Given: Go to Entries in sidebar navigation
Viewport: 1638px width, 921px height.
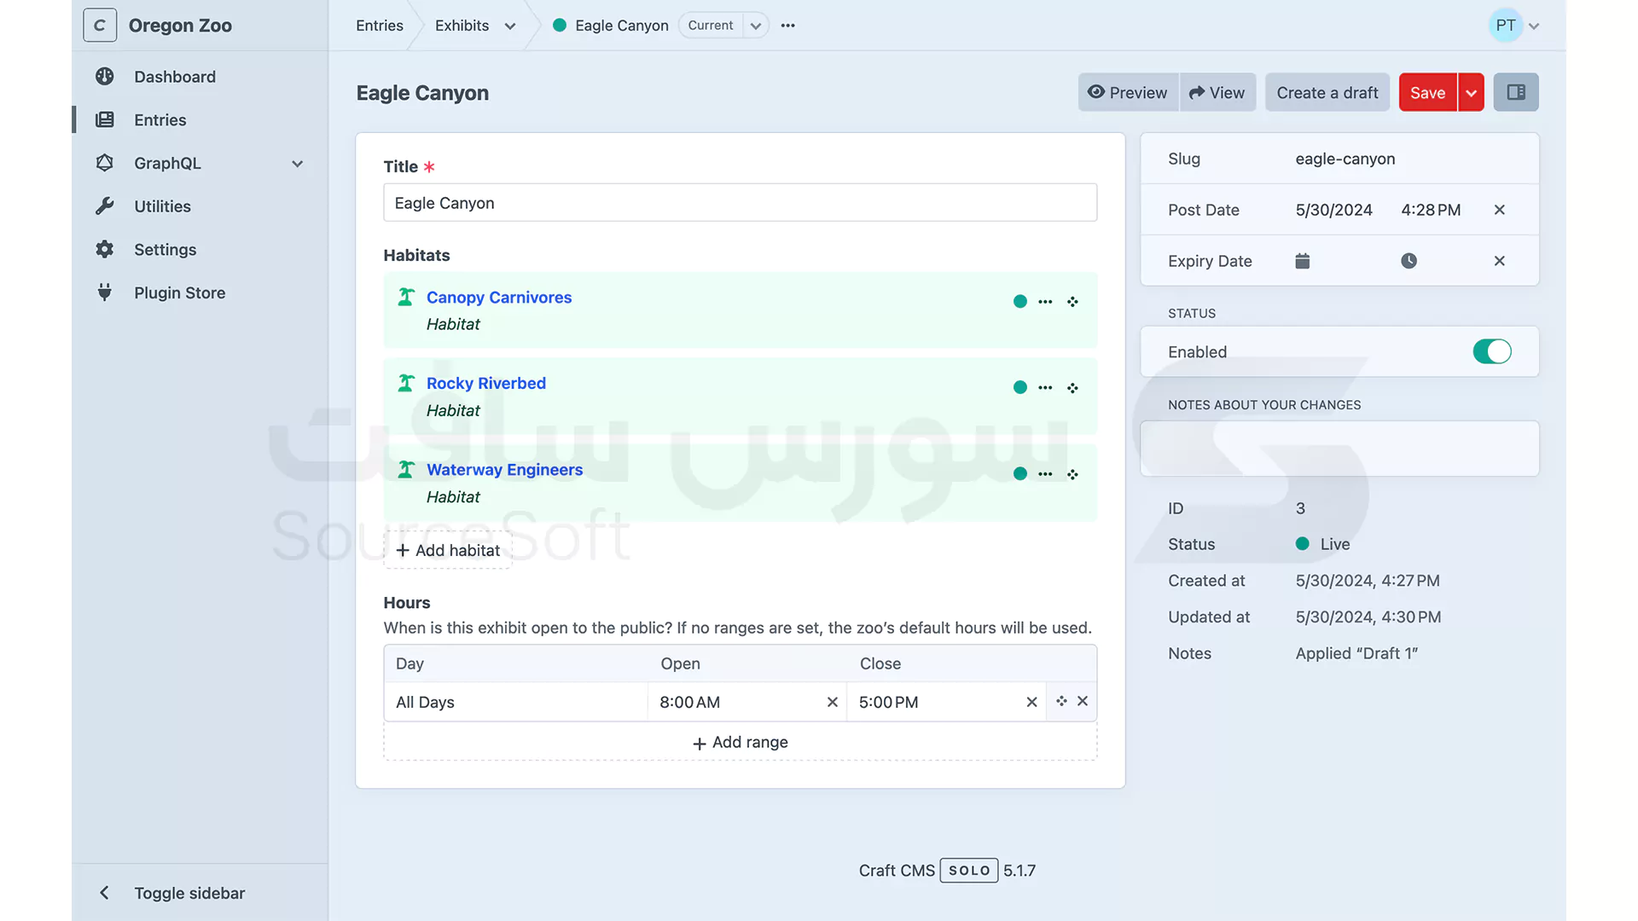Looking at the screenshot, I should click(x=160, y=120).
